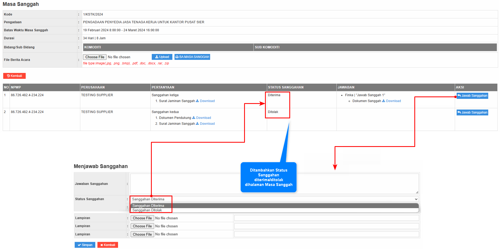The width and height of the screenshot is (500, 249).
Task: Choose File for the first Lampiran
Action: click(142, 218)
